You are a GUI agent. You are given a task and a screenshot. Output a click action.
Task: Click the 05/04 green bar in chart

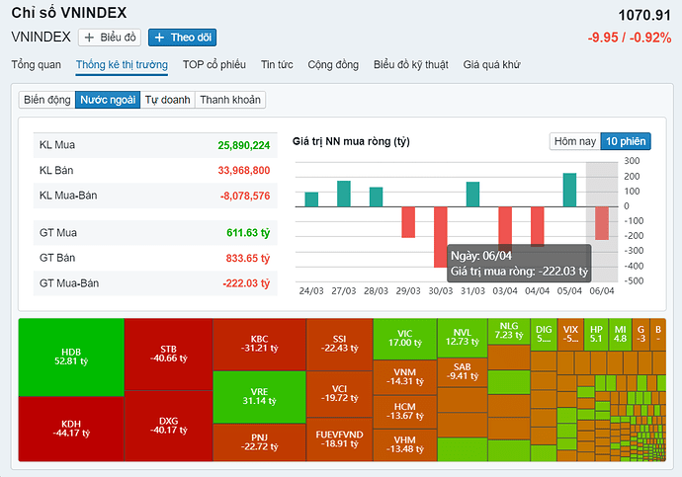click(569, 191)
